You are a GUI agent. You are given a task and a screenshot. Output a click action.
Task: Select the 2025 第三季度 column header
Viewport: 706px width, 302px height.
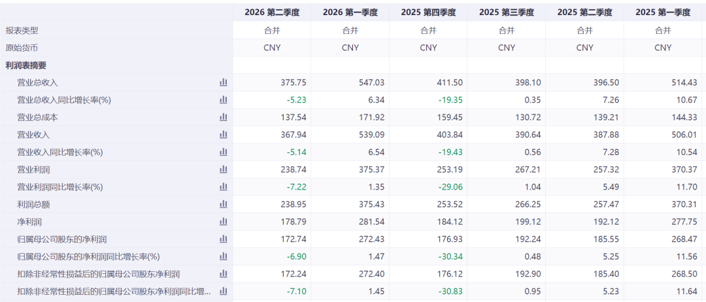[507, 12]
